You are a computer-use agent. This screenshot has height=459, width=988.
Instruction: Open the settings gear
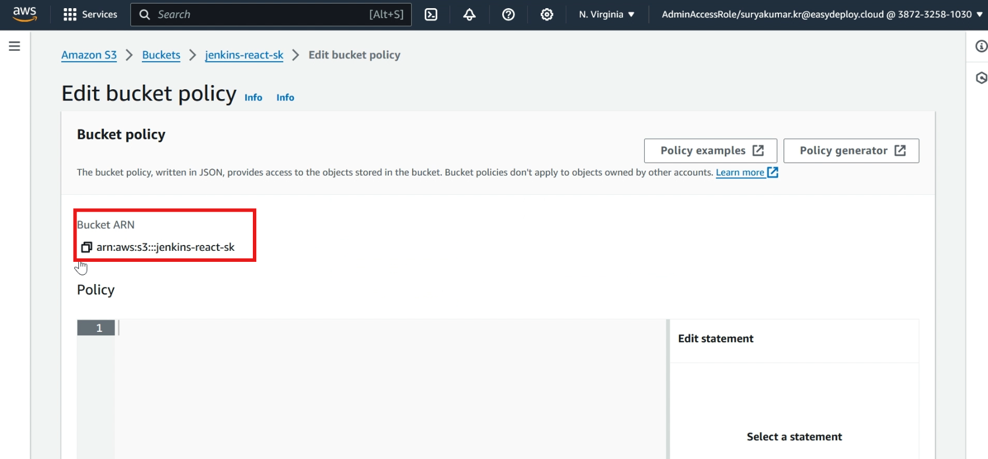pyautogui.click(x=547, y=15)
